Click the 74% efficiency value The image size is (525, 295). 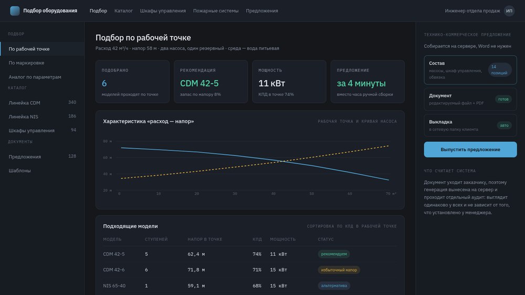click(x=257, y=254)
